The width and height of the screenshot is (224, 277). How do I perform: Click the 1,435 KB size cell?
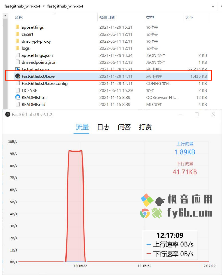point(198,76)
